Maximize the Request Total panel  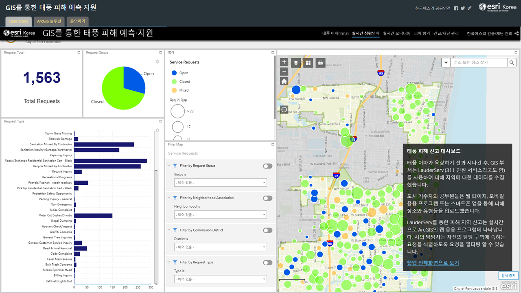coord(79,52)
